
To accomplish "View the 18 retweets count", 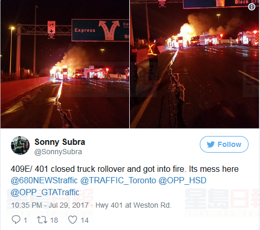I will coord(54,220).
